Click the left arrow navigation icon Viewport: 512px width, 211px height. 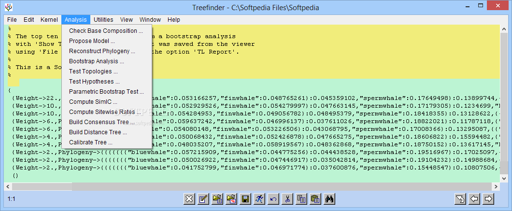click(474, 198)
